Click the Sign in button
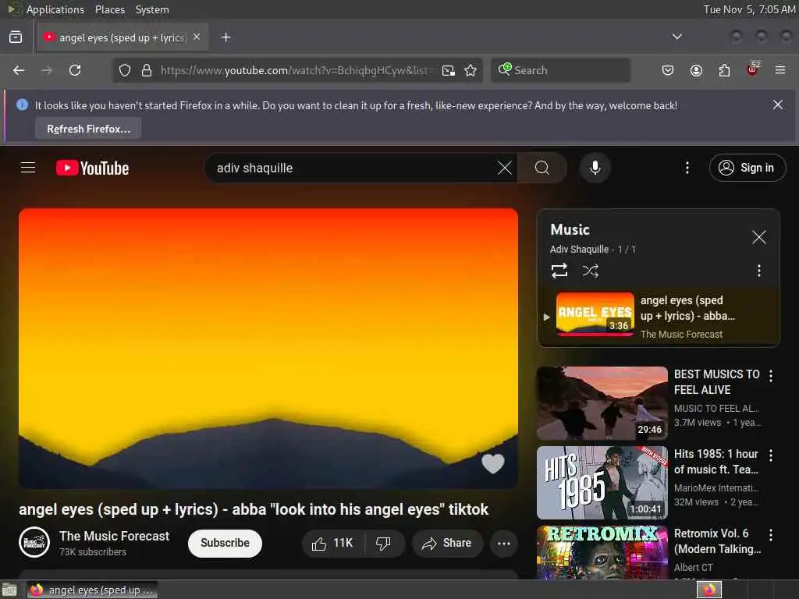Viewport: 799px width, 599px height. tap(747, 168)
